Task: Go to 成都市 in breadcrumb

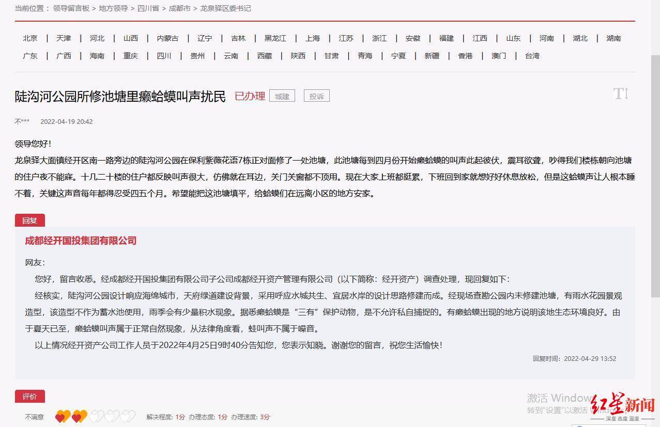Action: coord(179,8)
